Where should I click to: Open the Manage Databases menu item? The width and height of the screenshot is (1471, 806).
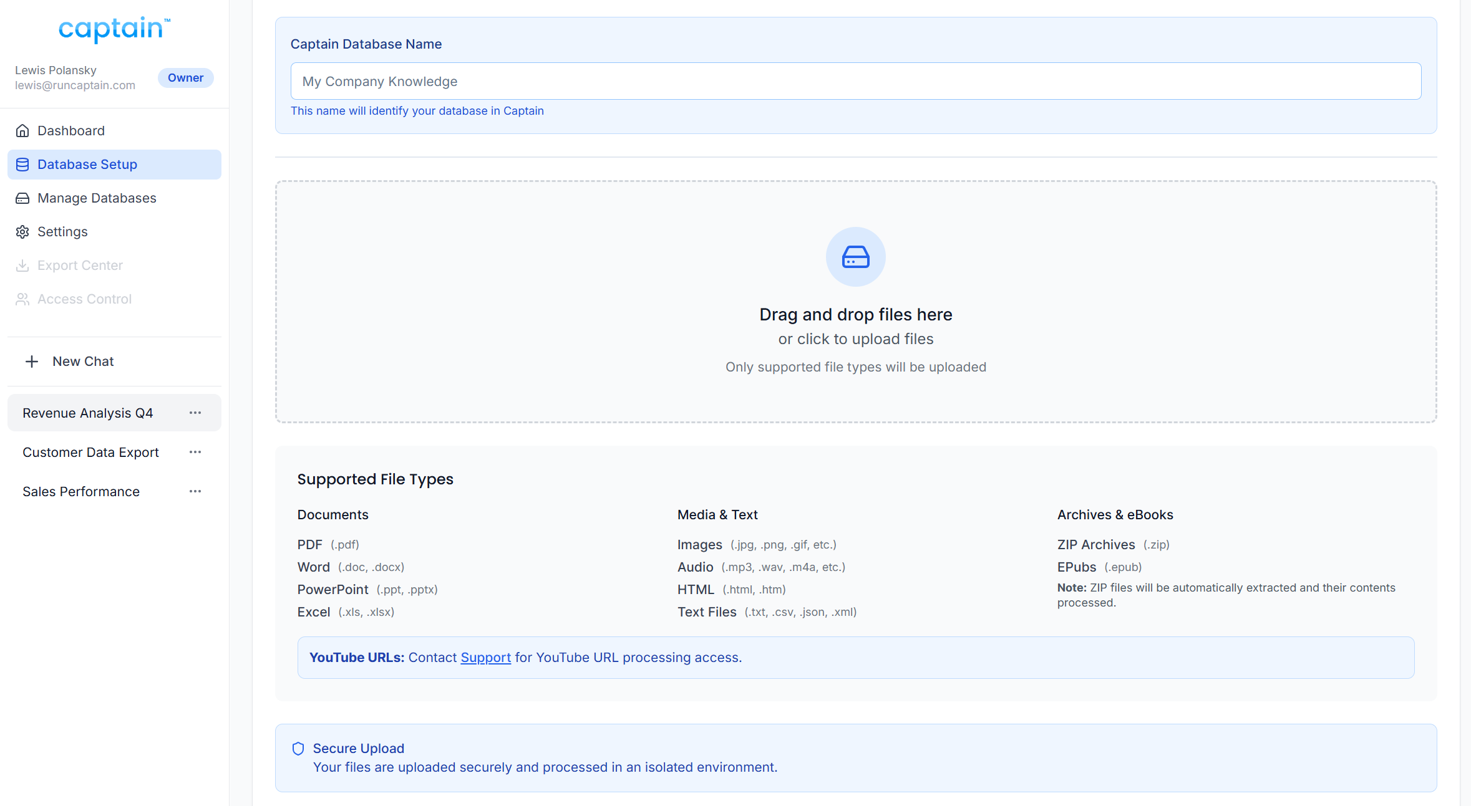(97, 198)
